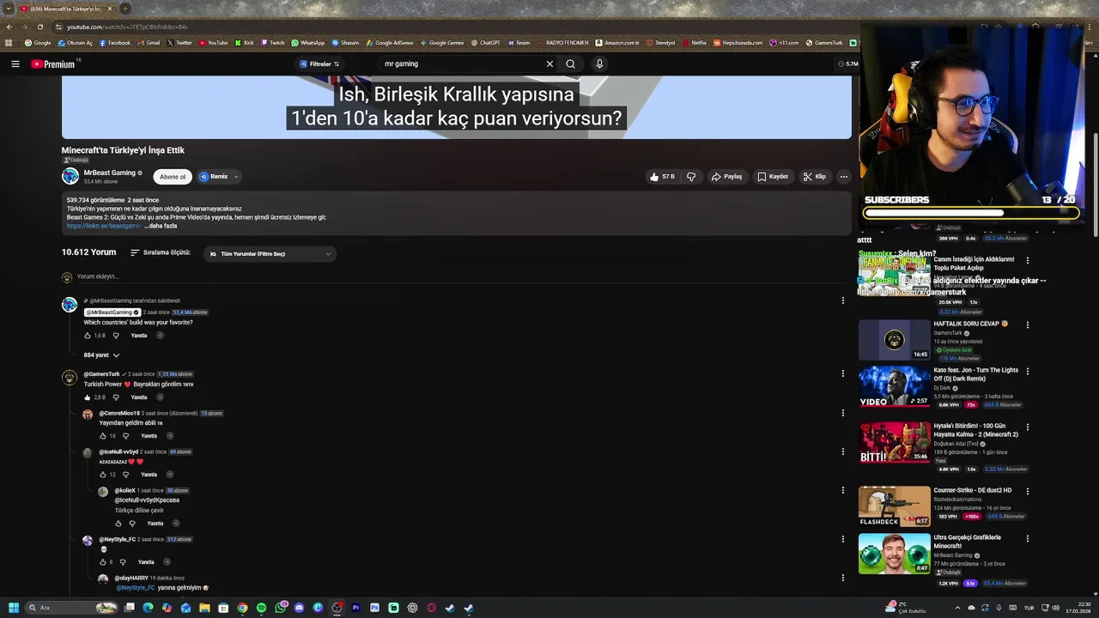The image size is (1099, 618).
Task: Open Spotify from the taskbar
Action: pyautogui.click(x=261, y=608)
